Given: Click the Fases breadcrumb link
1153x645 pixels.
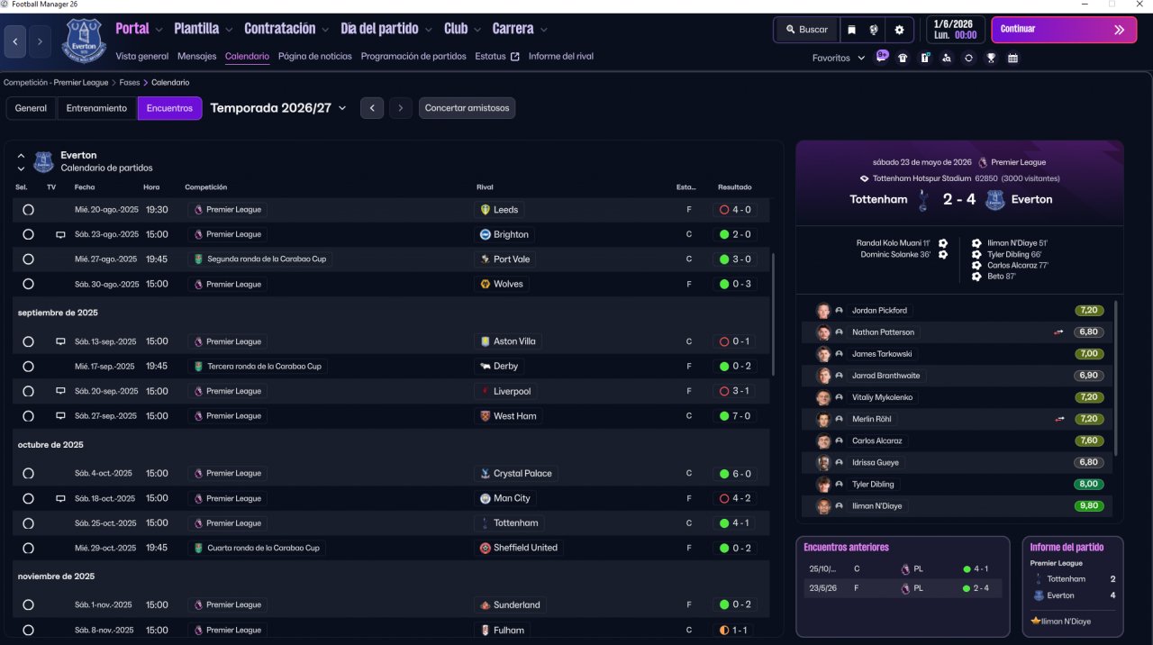Looking at the screenshot, I should (x=130, y=82).
